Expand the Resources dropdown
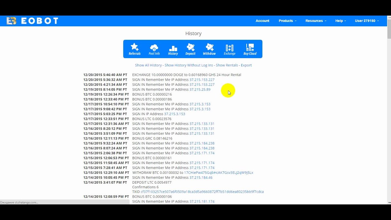The image size is (391, 220). click(316, 21)
